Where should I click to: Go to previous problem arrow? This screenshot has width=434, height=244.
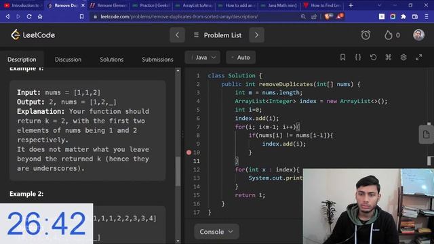177,35
